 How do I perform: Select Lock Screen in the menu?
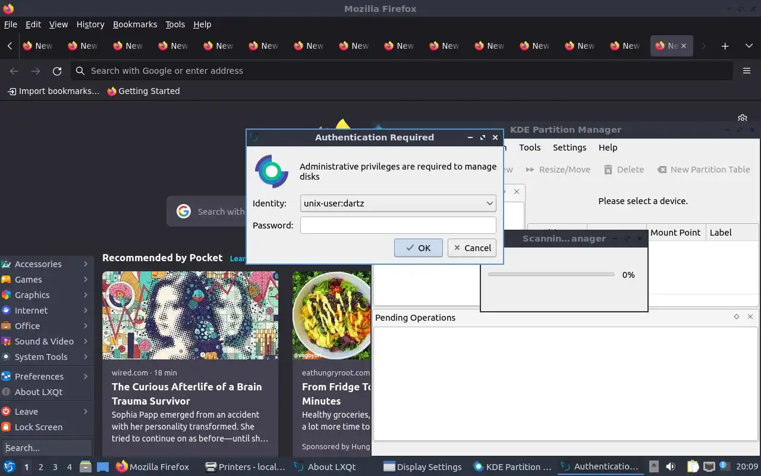tap(46, 427)
